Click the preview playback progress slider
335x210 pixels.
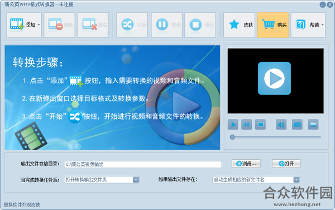click(x=276, y=137)
